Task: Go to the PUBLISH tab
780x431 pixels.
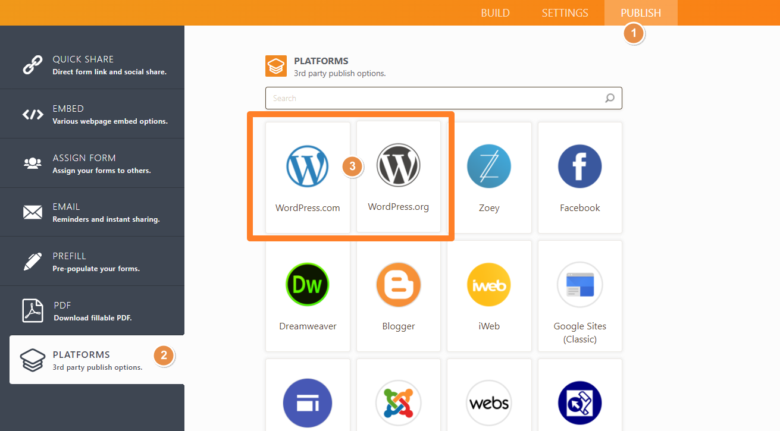Action: pos(641,13)
